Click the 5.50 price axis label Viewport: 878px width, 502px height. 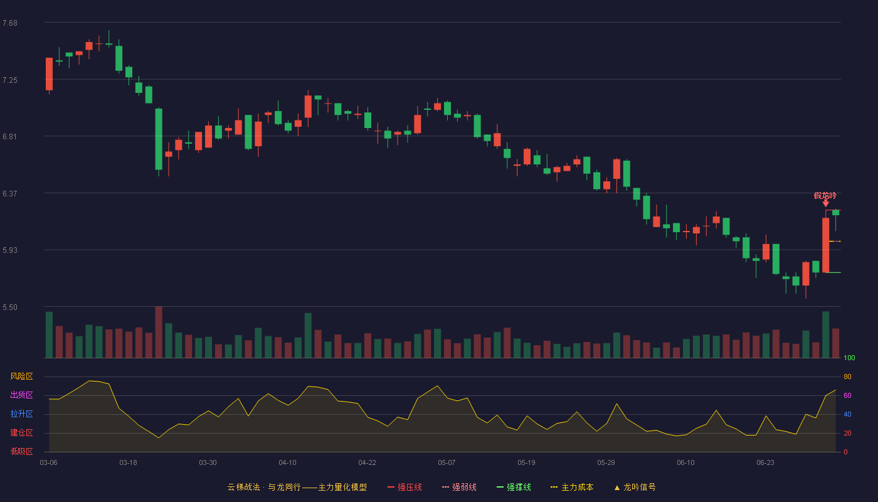[9, 307]
